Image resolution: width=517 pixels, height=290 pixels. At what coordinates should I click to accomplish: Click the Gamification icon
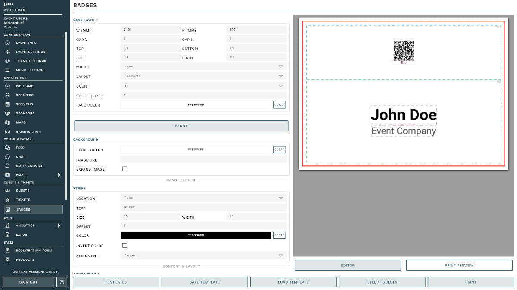pyautogui.click(x=7, y=131)
